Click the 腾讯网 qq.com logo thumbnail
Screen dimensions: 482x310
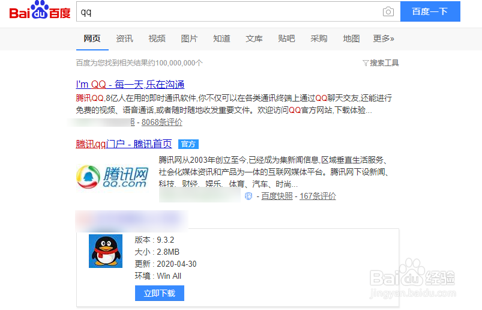coord(112,177)
